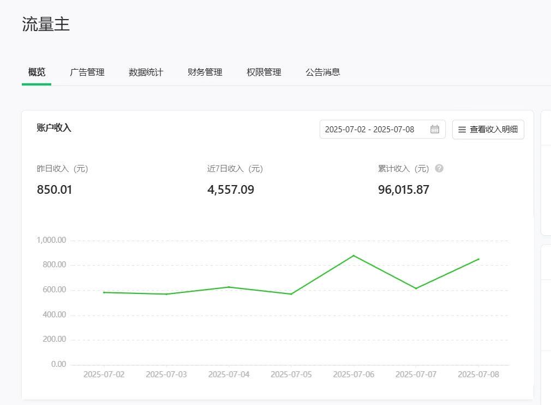
Task: Click the 600.00 y-axis label
Action: tap(55, 290)
